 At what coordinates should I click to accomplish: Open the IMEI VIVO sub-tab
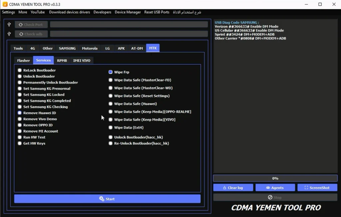coord(82,60)
